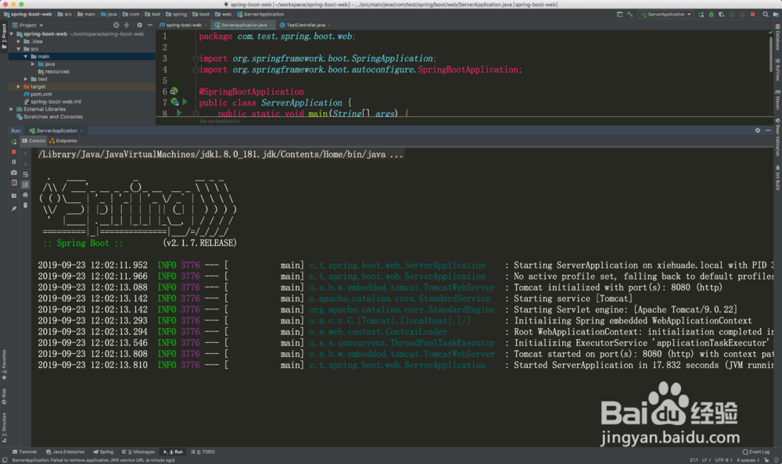Select resources folder in tree
782x464 pixels.
53,71
